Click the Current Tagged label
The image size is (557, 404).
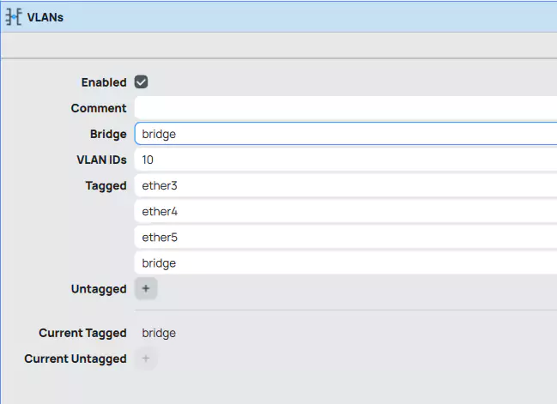point(82,333)
